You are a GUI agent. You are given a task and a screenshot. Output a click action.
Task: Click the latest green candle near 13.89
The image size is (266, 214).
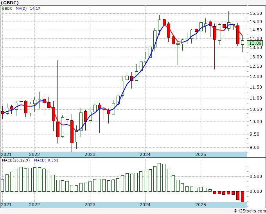(243, 42)
